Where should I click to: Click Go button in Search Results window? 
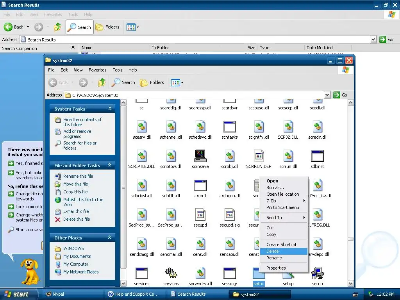pyautogui.click(x=386, y=39)
